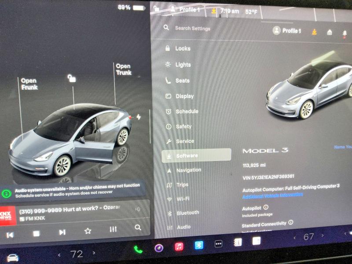Viewport: 352px width, 264px height.
Task: Tap Open Trunk on car view
Action: click(124, 70)
